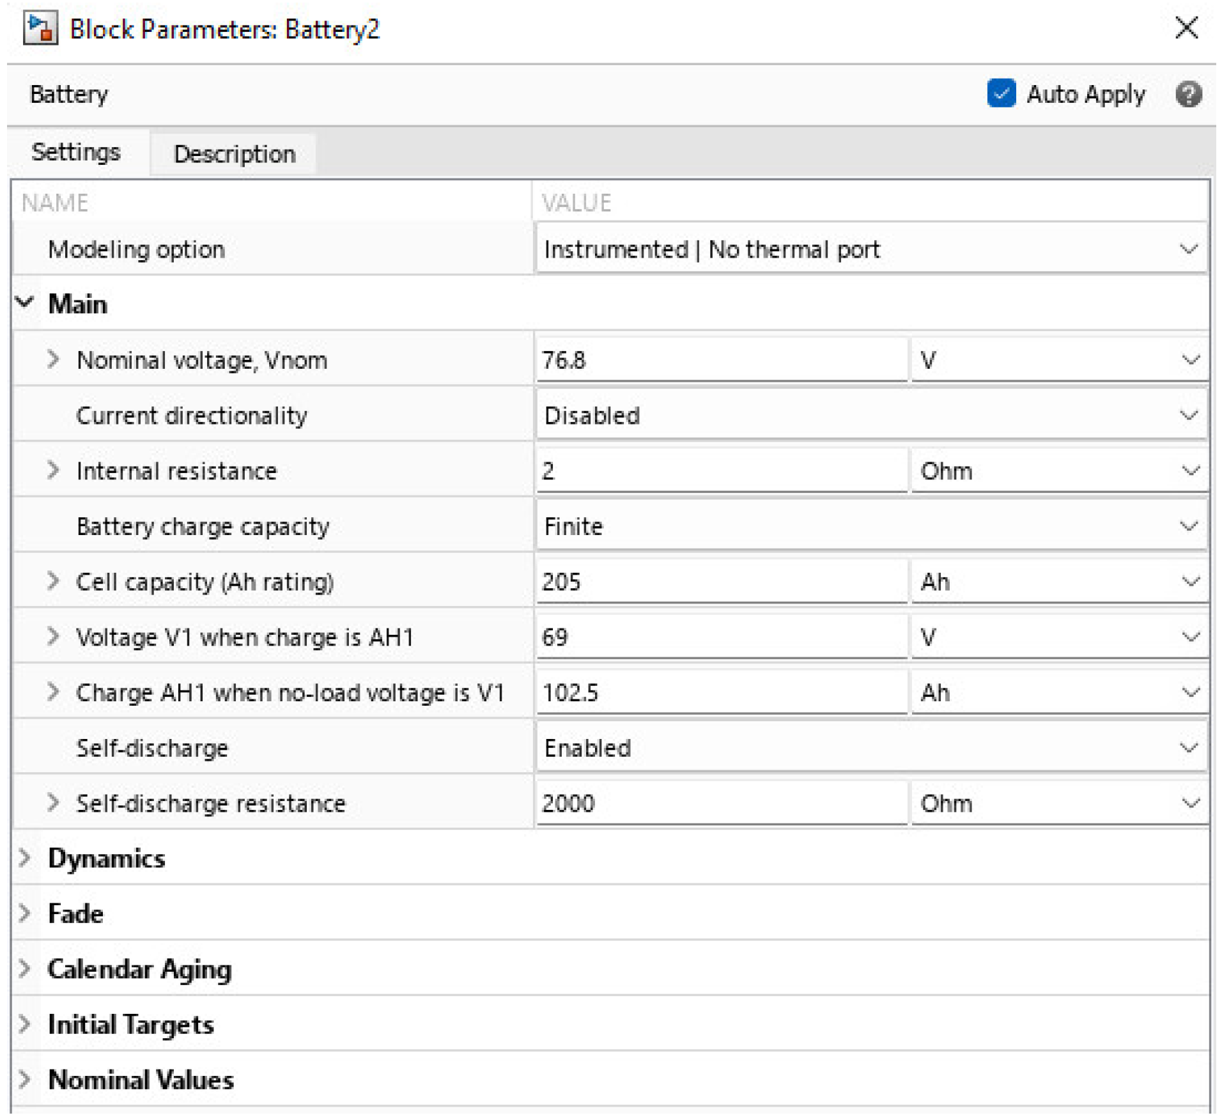Image resolution: width=1222 pixels, height=1120 pixels.
Task: Click the Self-discharge label text
Action: [x=152, y=748]
